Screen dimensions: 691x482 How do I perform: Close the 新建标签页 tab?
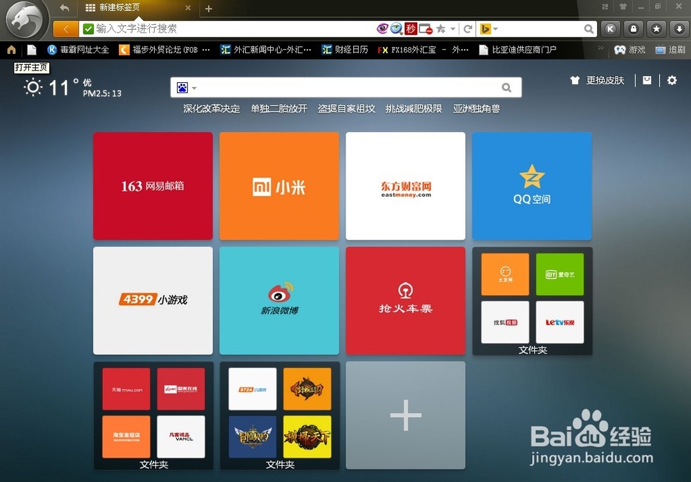(x=188, y=8)
